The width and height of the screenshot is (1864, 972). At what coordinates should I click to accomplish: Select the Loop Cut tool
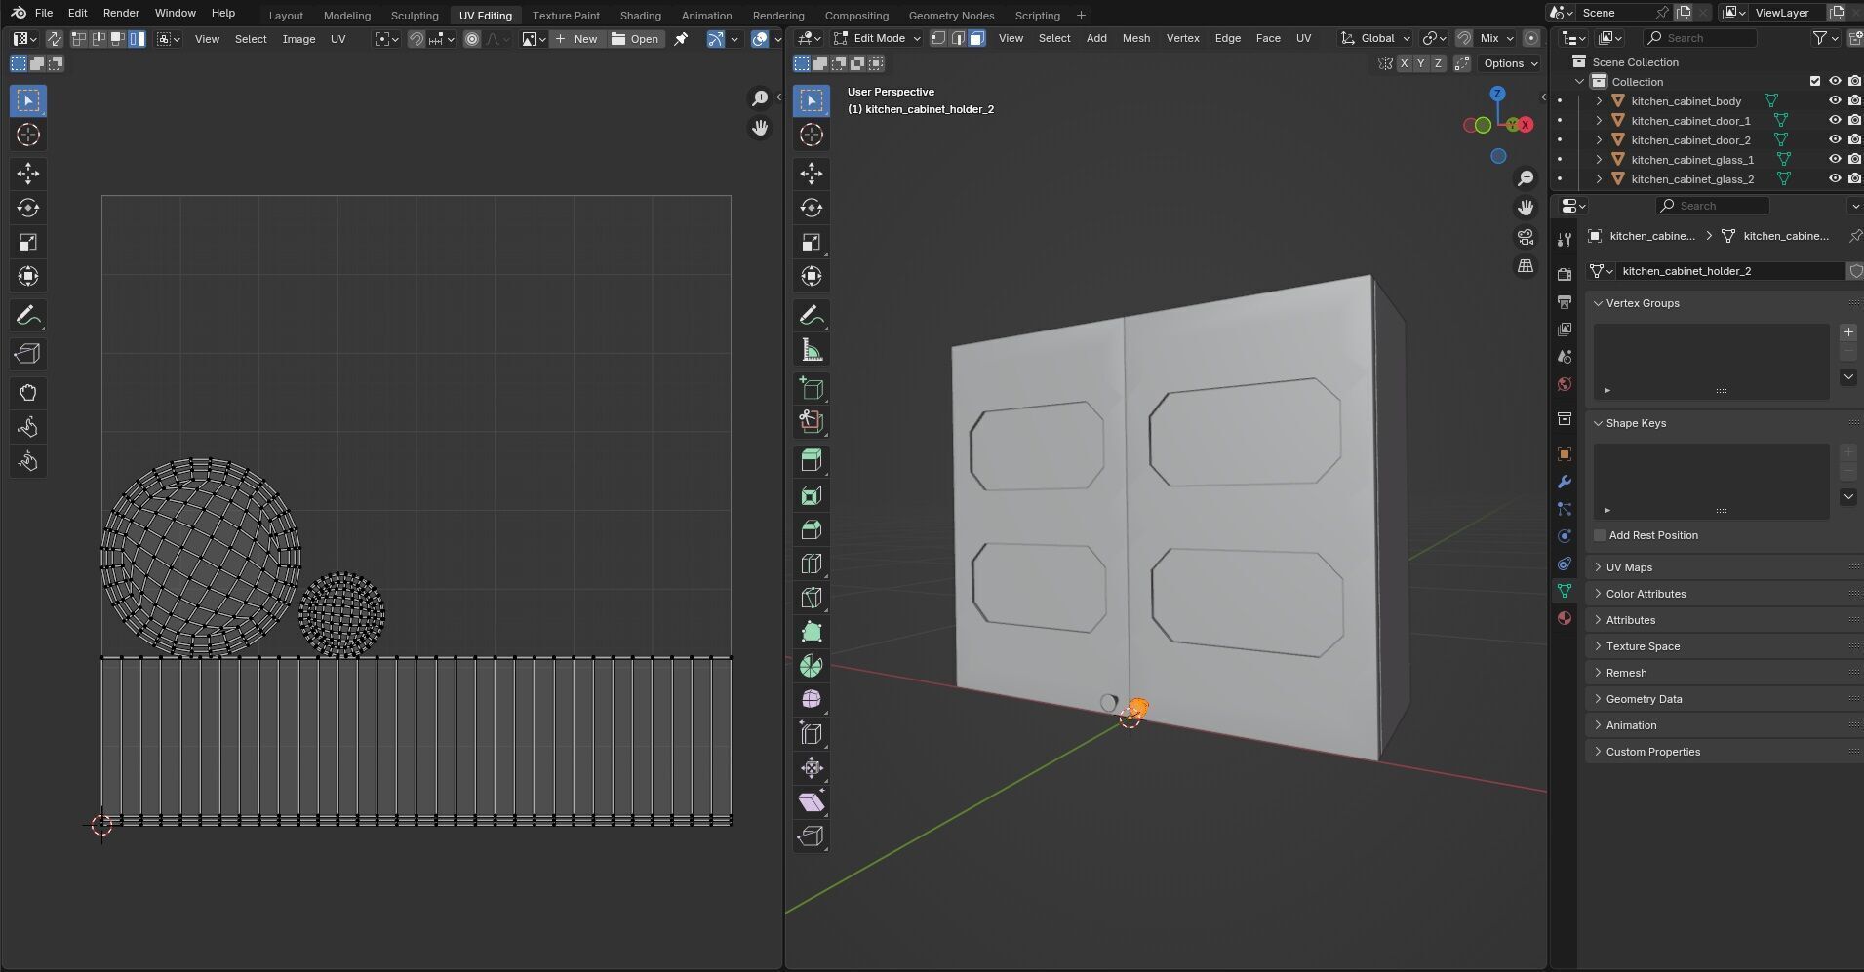tap(812, 564)
